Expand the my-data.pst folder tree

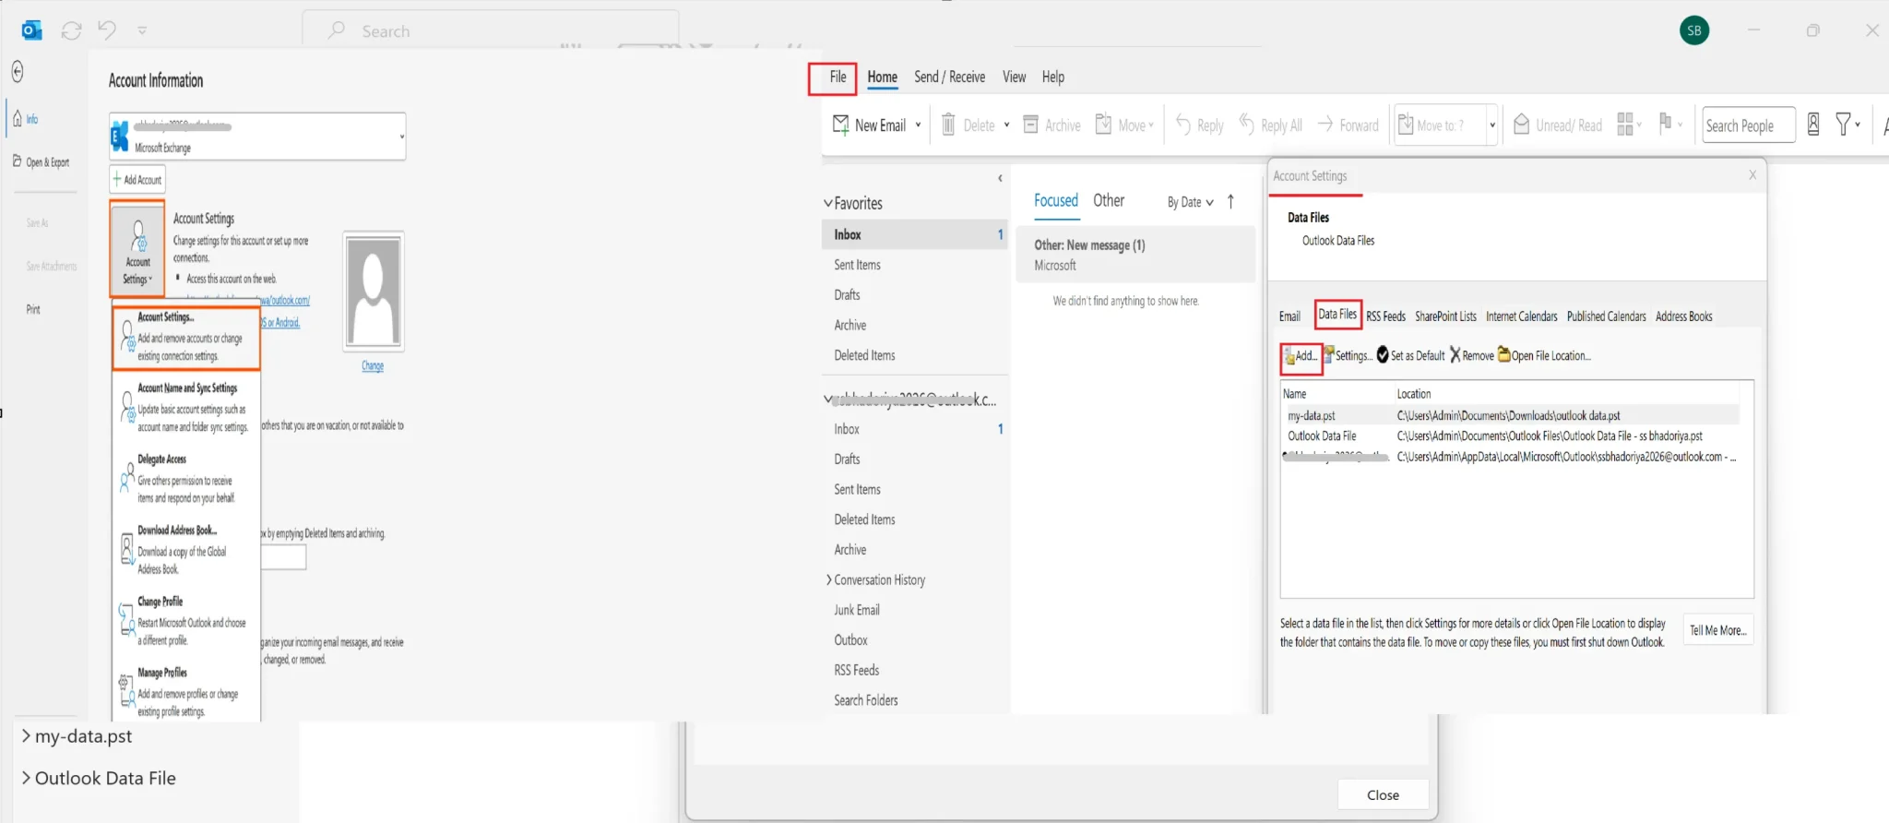(26, 735)
